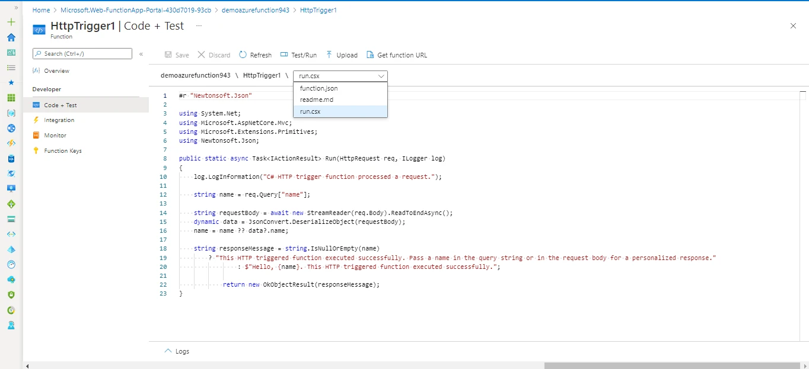
Task: Go to the Home breadcrumb link
Action: [x=41, y=10]
